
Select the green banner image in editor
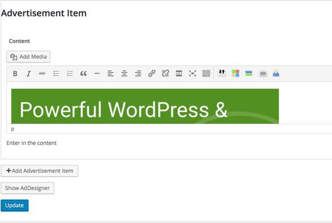point(145,106)
